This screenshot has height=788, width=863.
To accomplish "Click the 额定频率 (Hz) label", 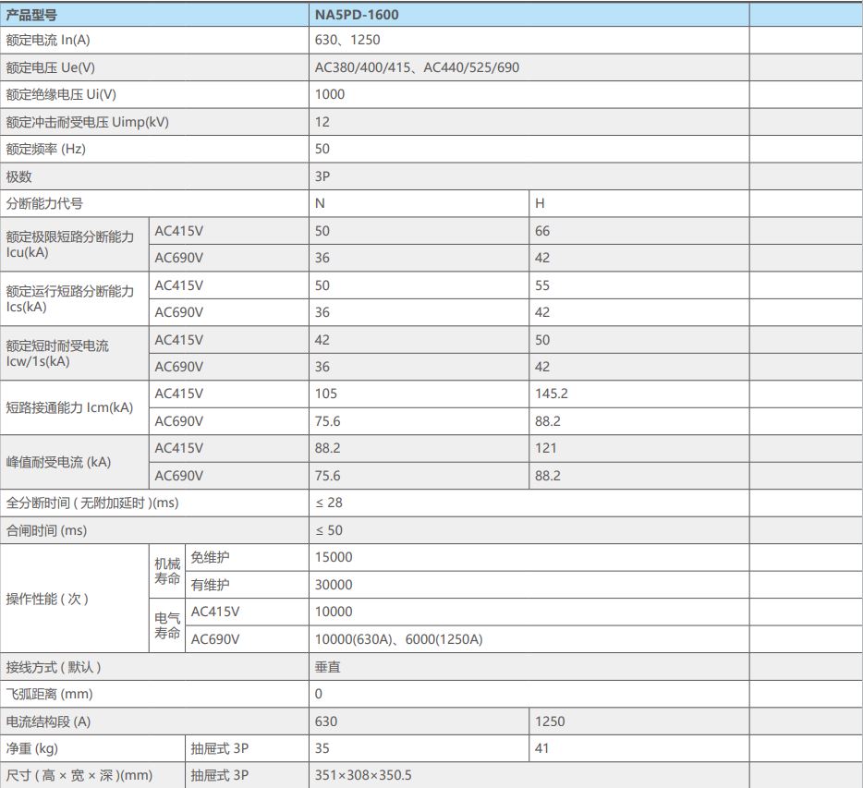I will [45, 149].
